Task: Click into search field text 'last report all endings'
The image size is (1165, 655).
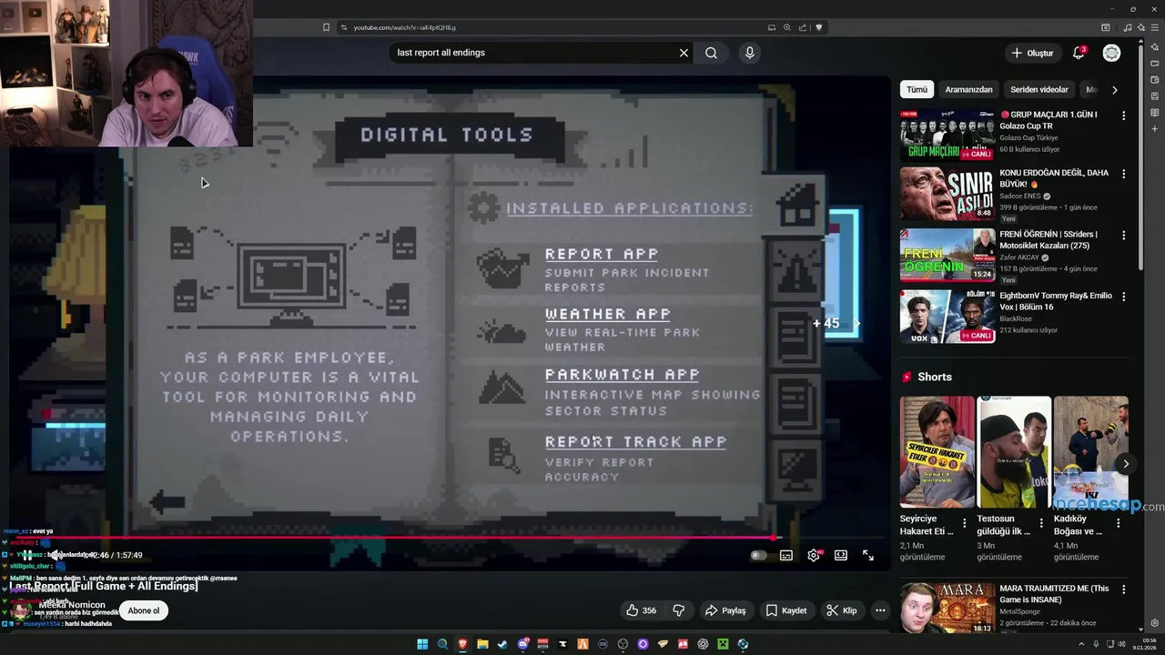Action: (x=441, y=53)
